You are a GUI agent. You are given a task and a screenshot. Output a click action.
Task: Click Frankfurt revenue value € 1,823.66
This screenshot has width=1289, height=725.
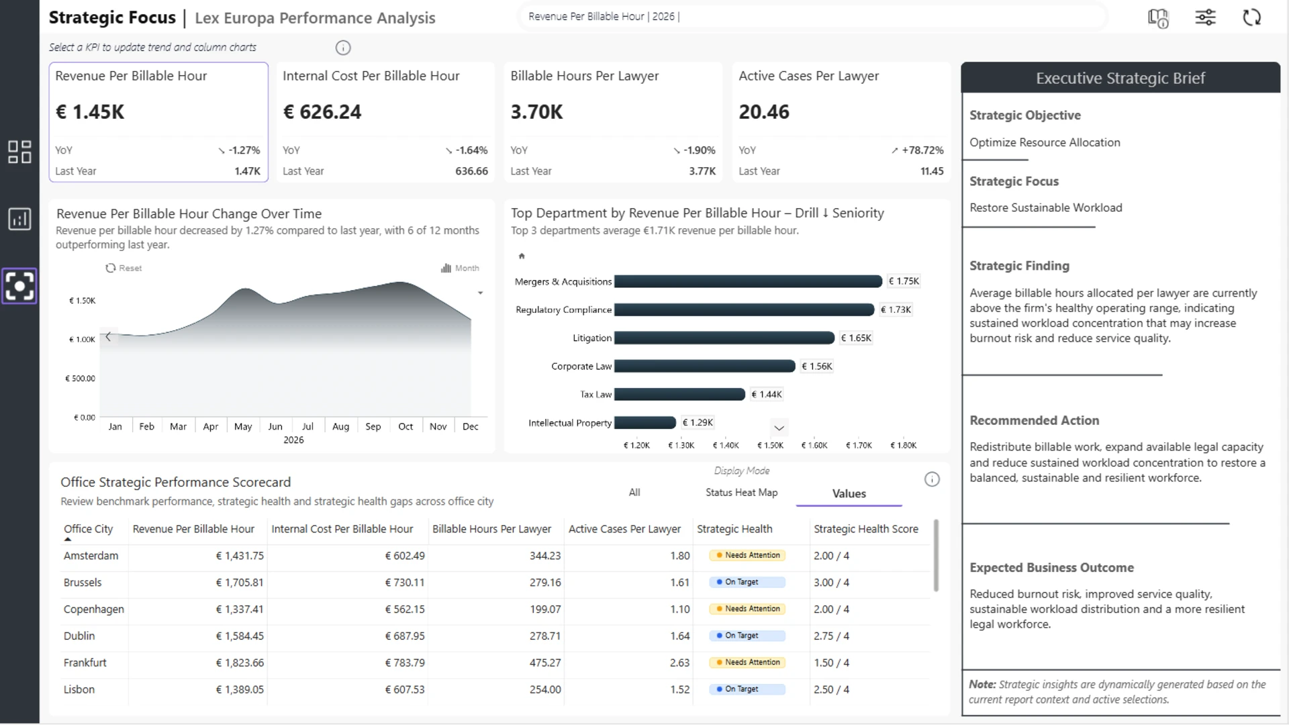click(x=240, y=663)
